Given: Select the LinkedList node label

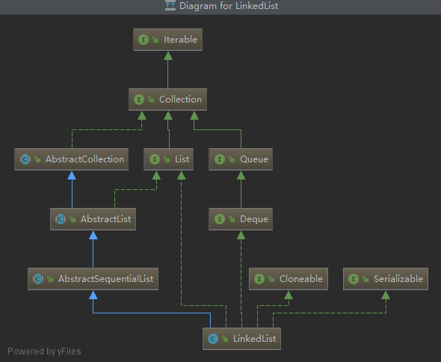Looking at the screenshot, I should tap(255, 339).
